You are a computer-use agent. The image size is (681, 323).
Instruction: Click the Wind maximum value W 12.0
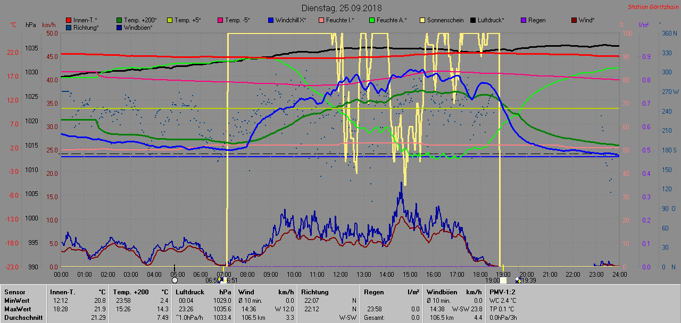[284, 309]
